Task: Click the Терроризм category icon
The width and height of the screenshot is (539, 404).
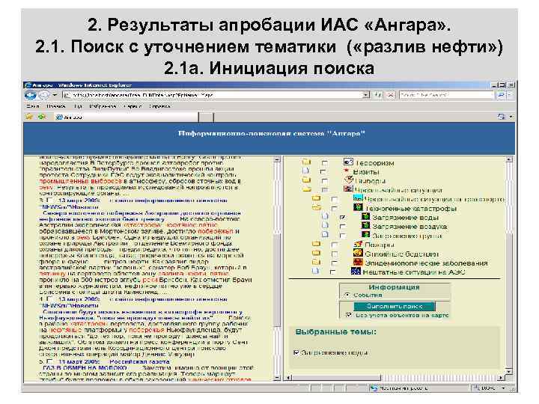Action: 348,162
